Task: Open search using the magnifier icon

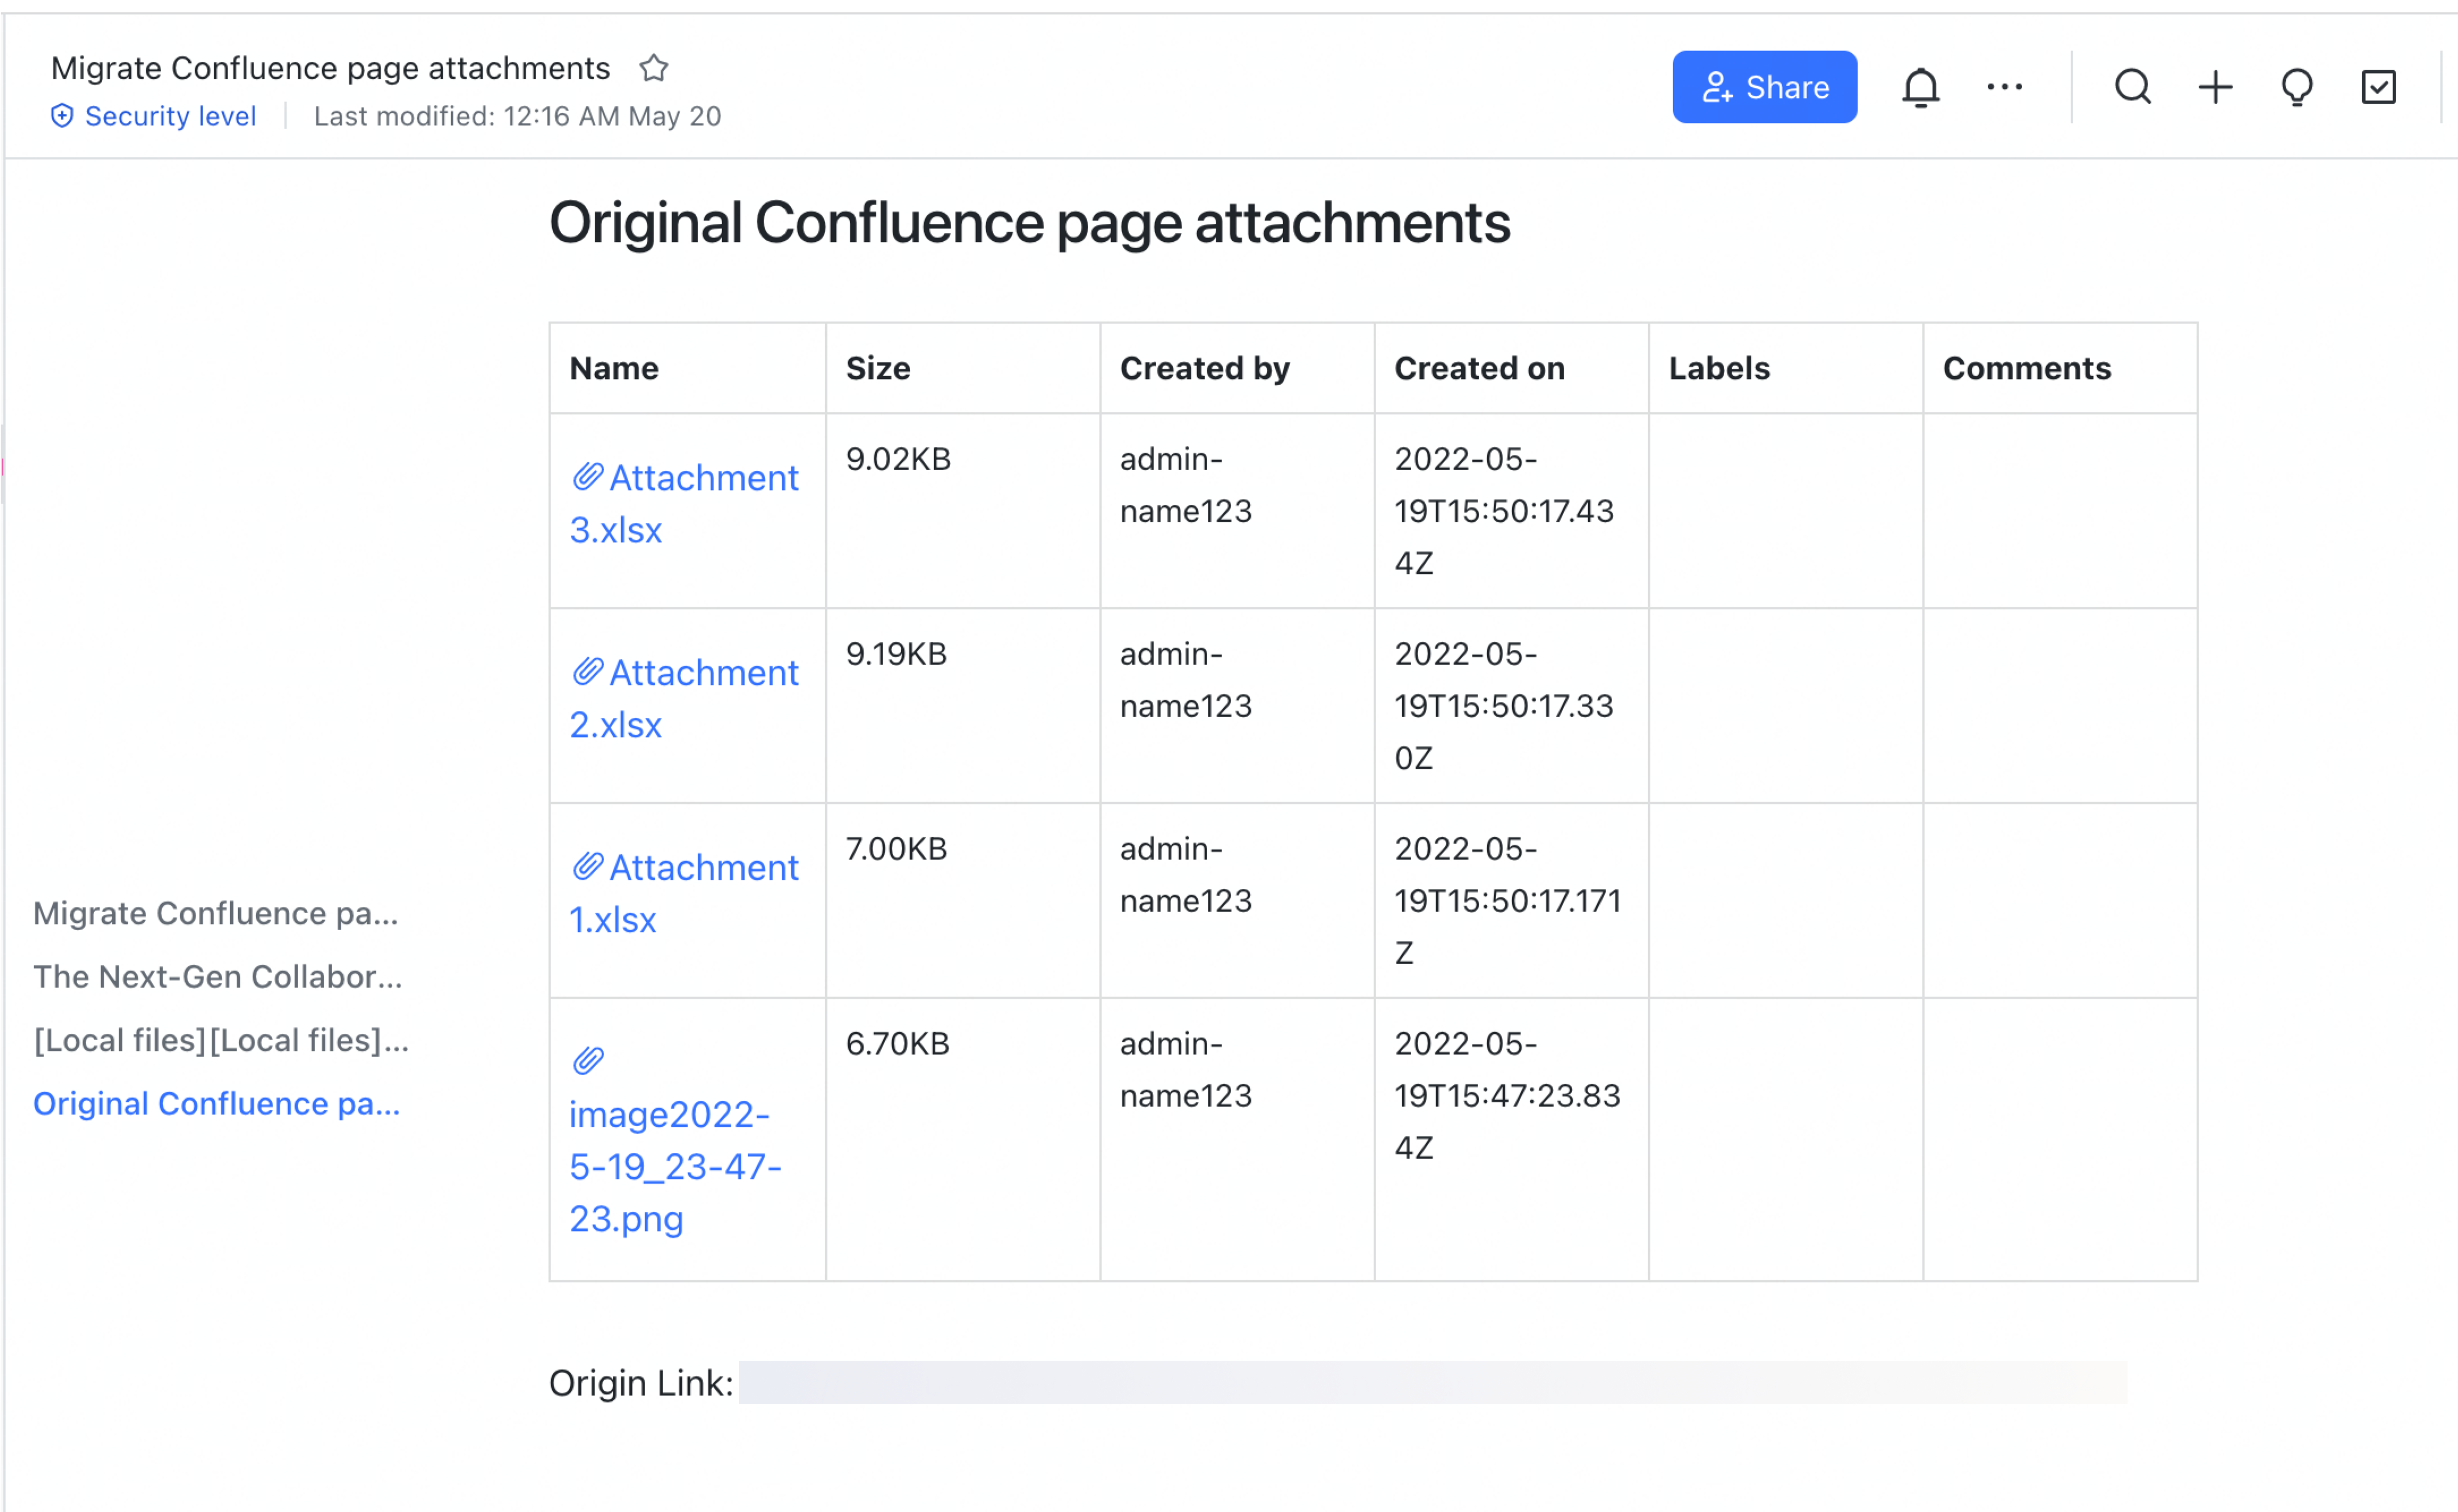Action: point(2133,87)
